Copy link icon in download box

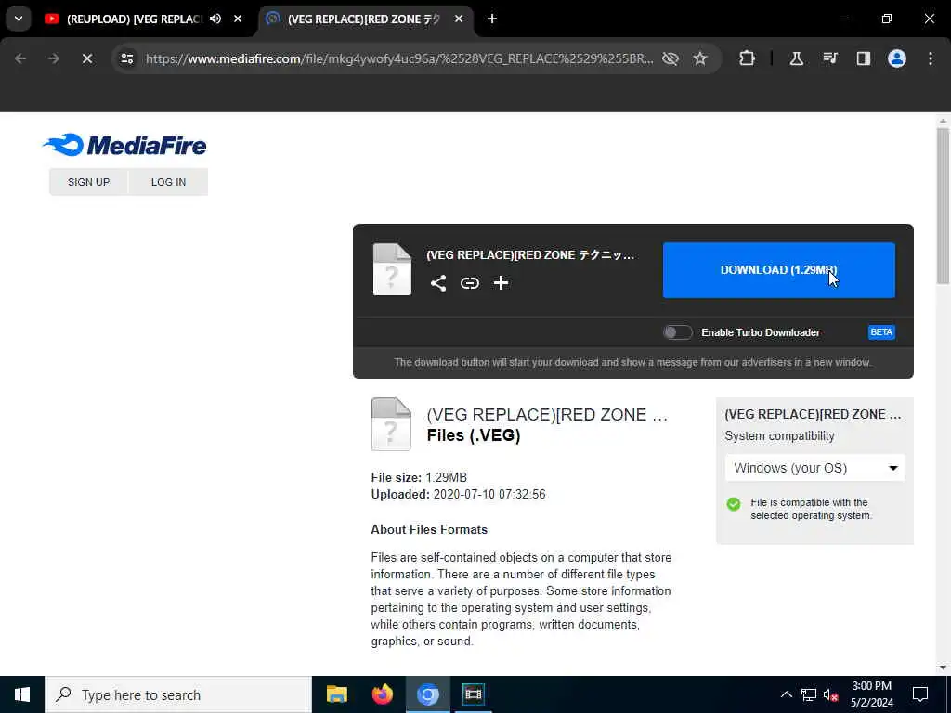pos(469,283)
